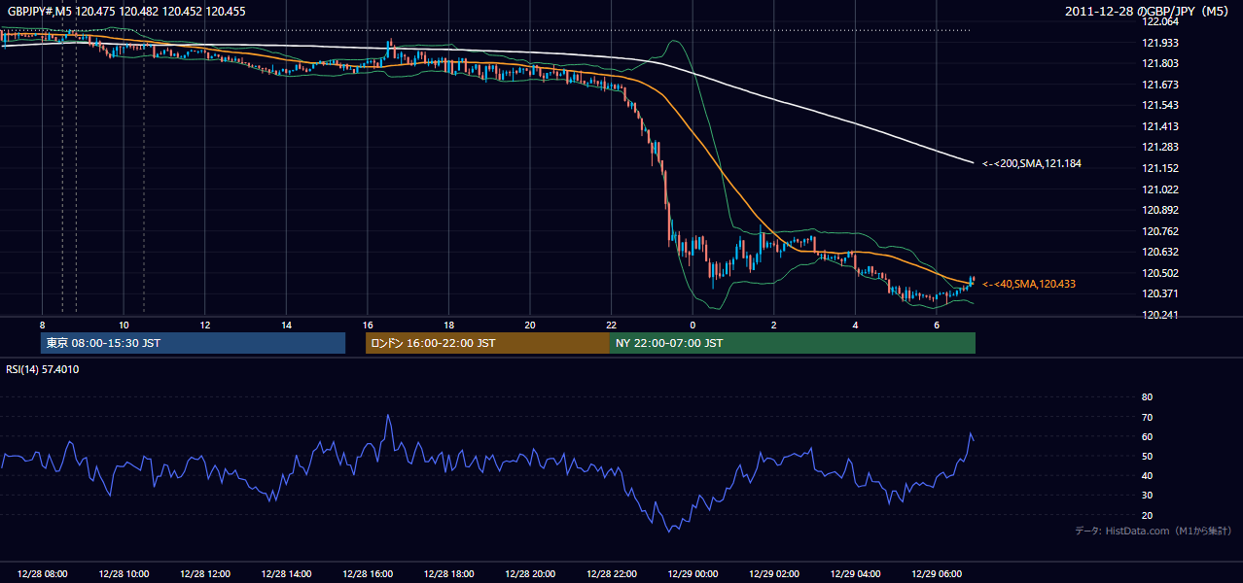The image size is (1243, 583).
Task: Click the RSI scale value 80
Action: pyautogui.click(x=1147, y=397)
